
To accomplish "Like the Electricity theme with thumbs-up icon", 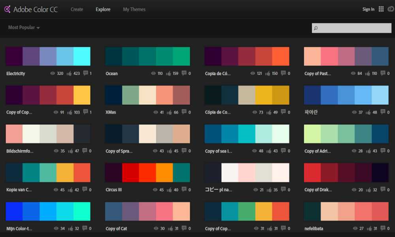I will click(69, 73).
